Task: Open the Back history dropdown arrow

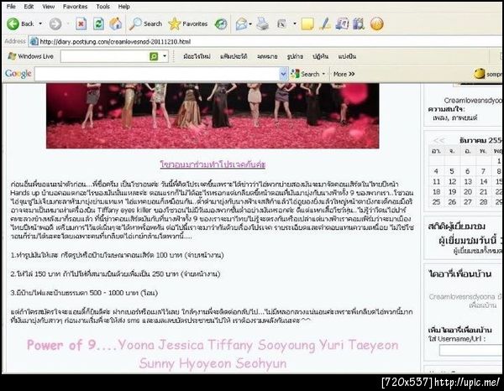Action: pos(40,23)
